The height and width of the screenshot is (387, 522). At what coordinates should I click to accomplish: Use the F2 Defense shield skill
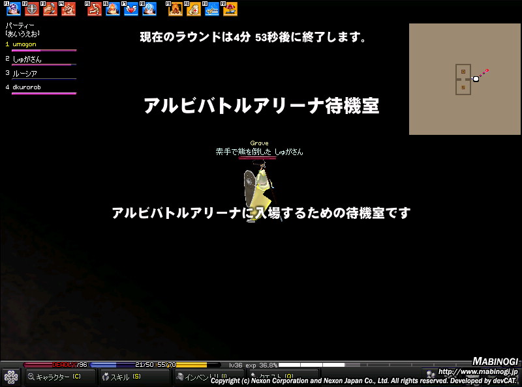pyautogui.click(x=32, y=9)
